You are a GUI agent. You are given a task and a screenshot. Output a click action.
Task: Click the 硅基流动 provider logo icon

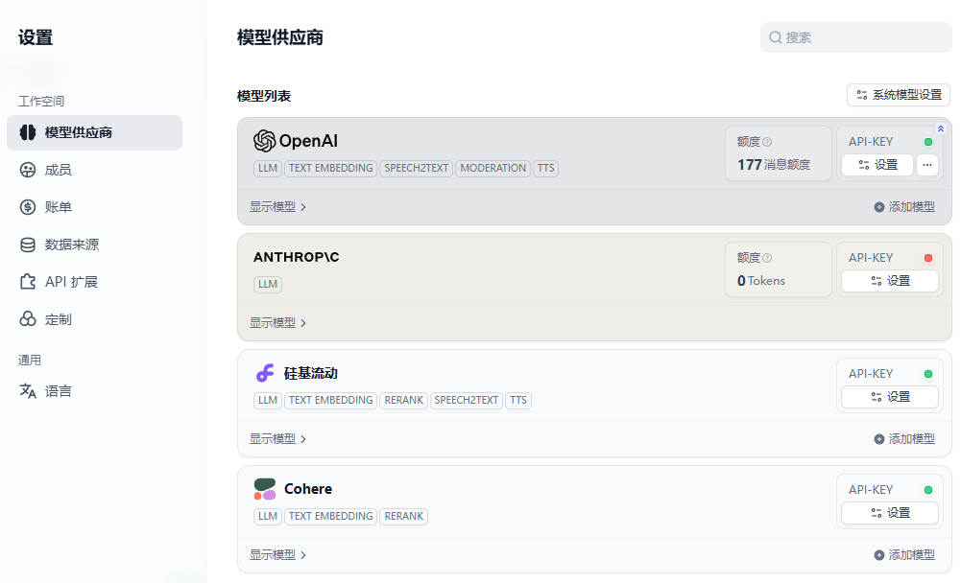[x=264, y=372]
